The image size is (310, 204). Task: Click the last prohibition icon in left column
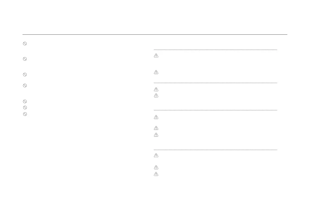[x=25, y=114]
